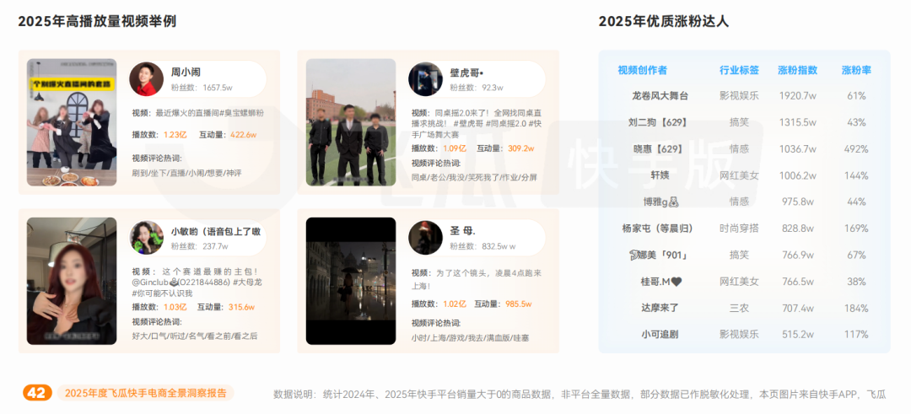Screen dimensions: 911x414
Task: Click 壁虎哥's profile avatar
Action: click(x=425, y=79)
